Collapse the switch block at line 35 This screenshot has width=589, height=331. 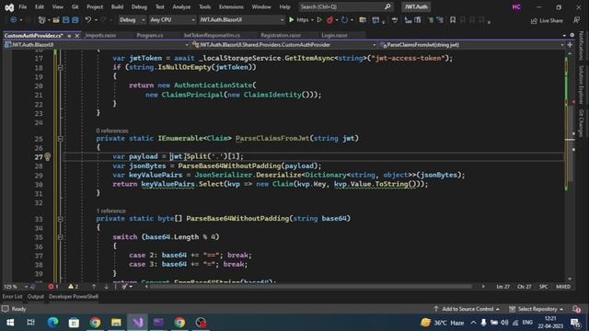pos(60,237)
